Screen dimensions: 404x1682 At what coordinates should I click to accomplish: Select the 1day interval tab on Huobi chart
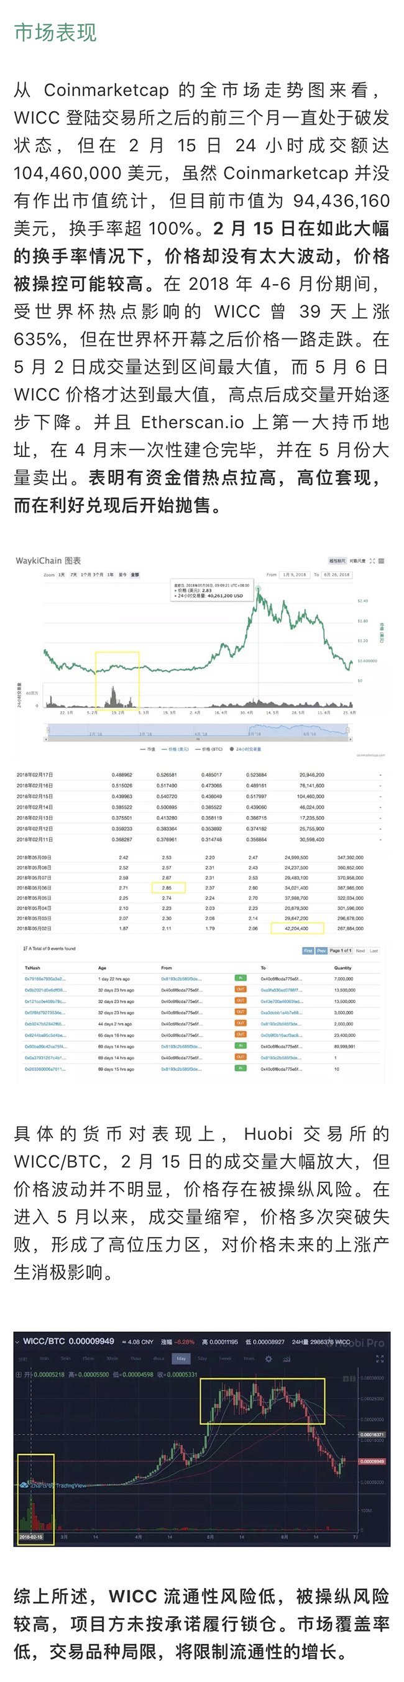pyautogui.click(x=181, y=1358)
